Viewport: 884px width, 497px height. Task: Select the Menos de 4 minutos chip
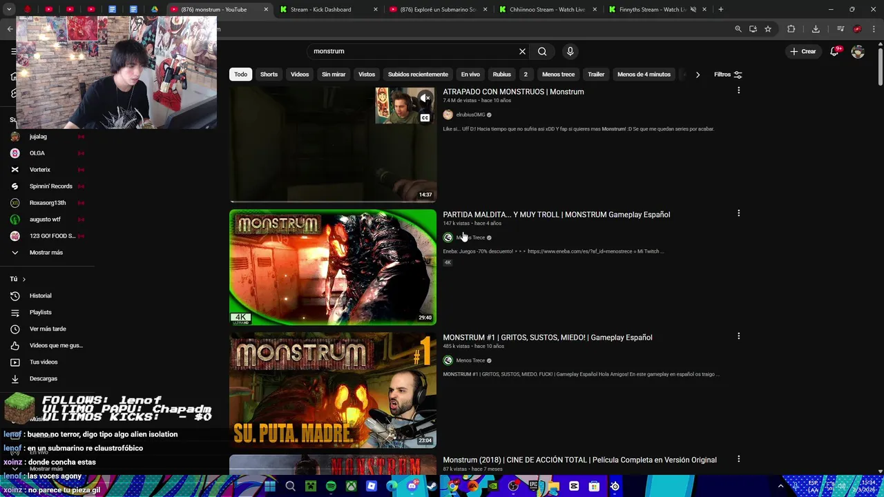click(644, 75)
